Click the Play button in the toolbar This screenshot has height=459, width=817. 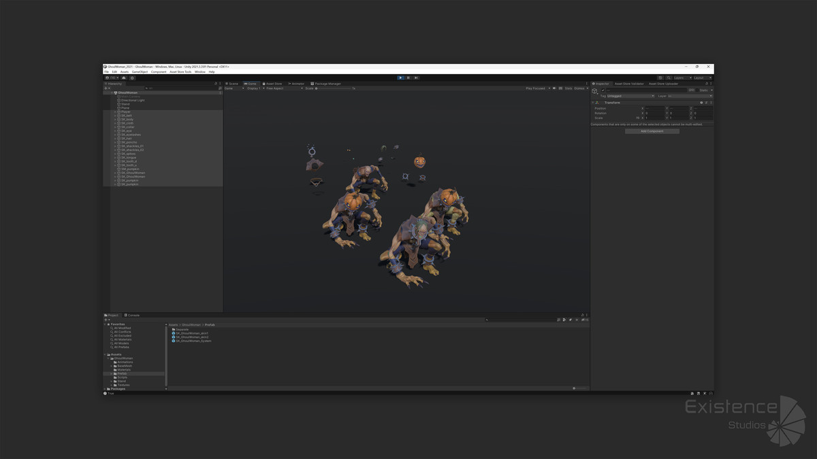tap(400, 78)
